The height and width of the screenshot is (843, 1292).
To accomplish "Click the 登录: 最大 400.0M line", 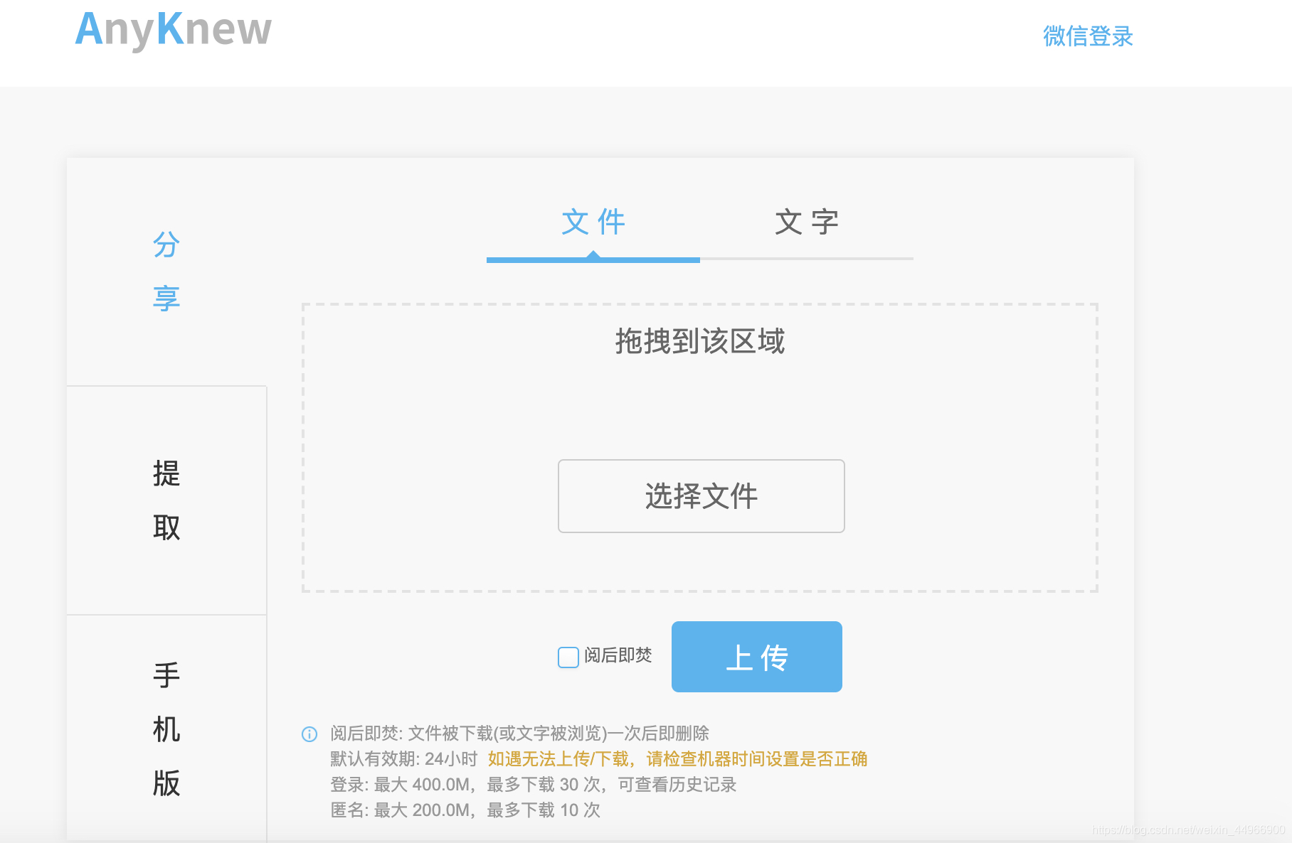I will (x=533, y=785).
